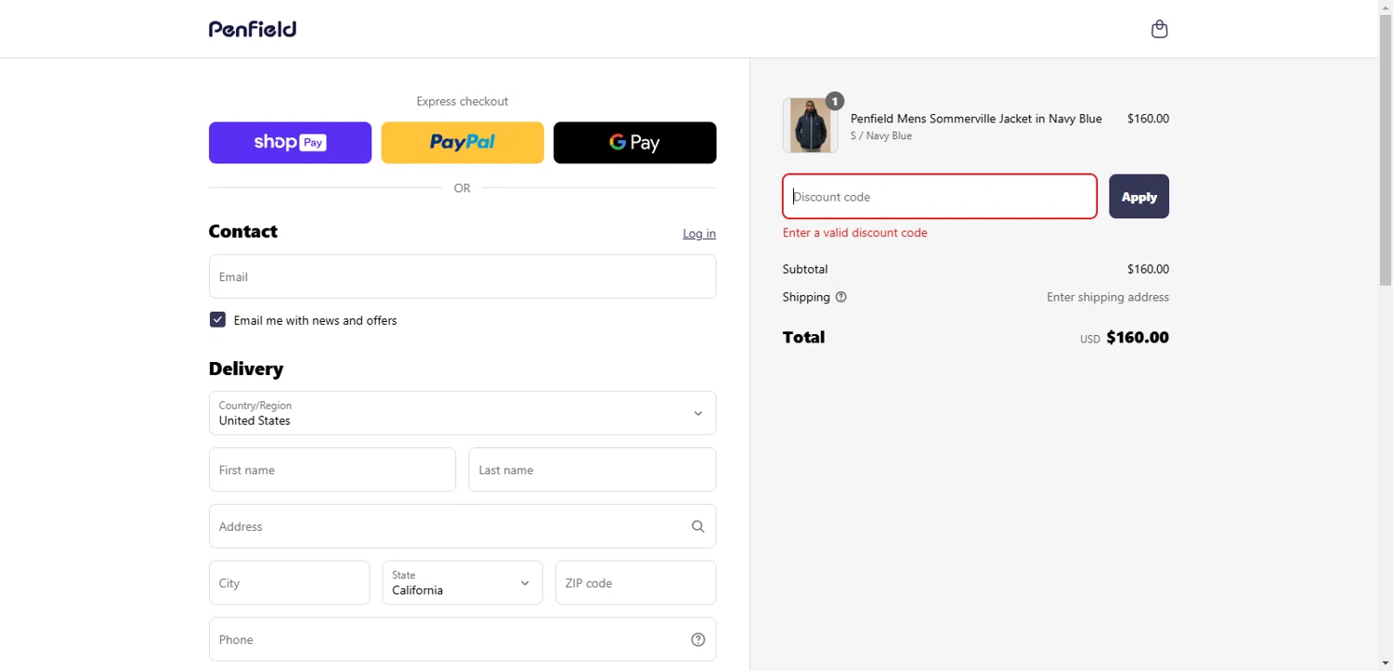This screenshot has height=671, width=1393.
Task: Click the Log in link
Action: 699,234
